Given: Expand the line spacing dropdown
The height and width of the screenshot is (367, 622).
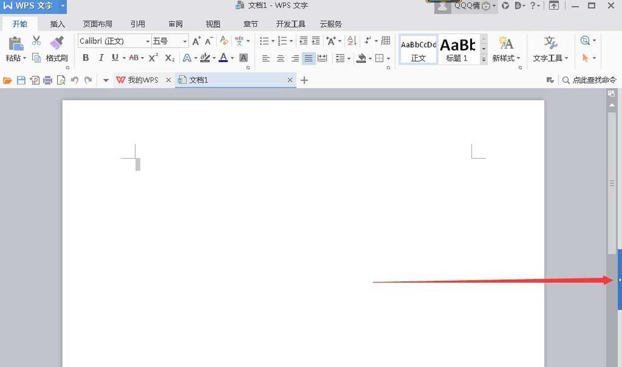Looking at the screenshot, I should click(349, 58).
